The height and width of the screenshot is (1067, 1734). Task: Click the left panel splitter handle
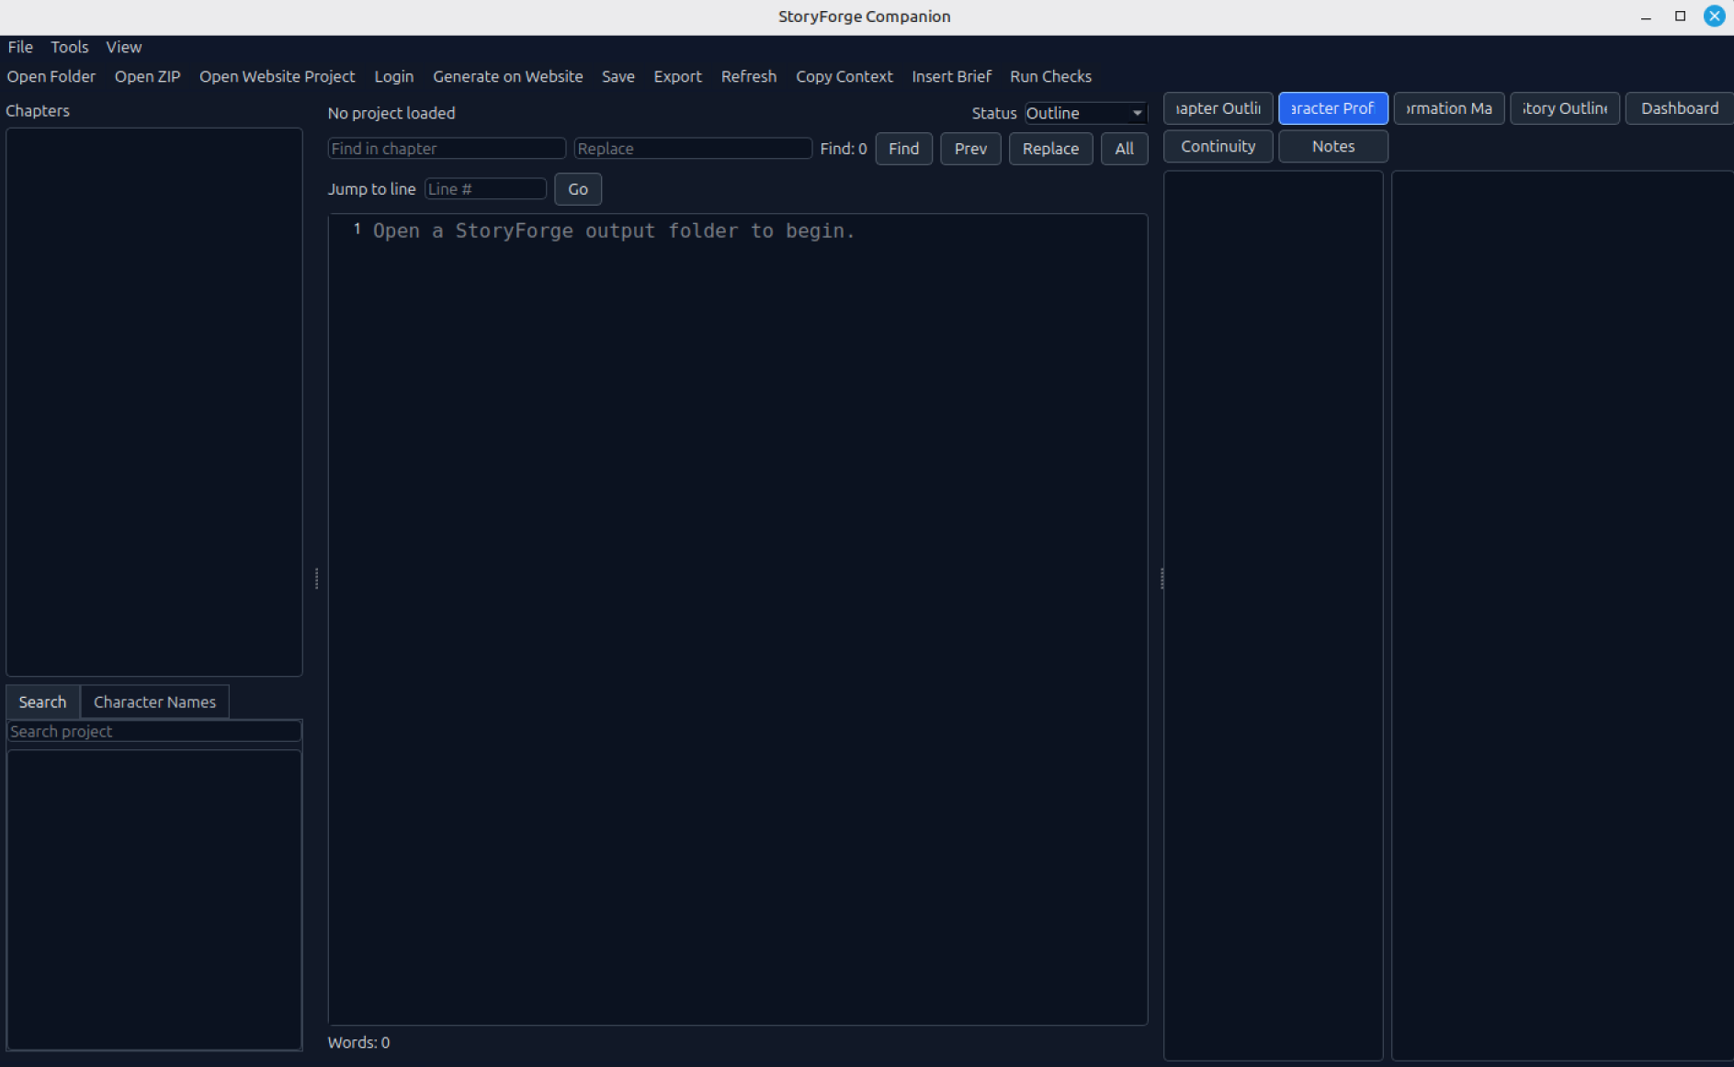(x=316, y=578)
